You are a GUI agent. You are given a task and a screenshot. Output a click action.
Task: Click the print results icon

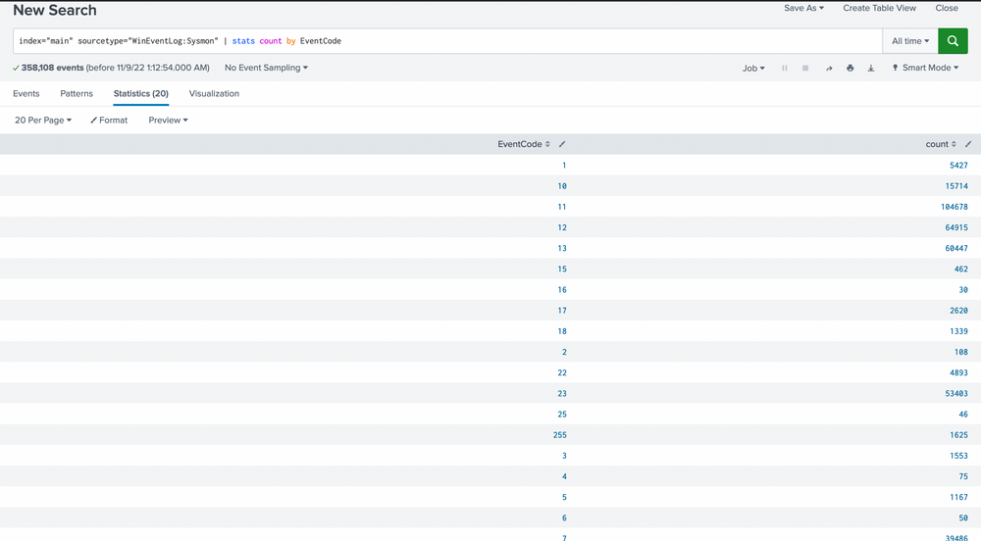tap(850, 69)
